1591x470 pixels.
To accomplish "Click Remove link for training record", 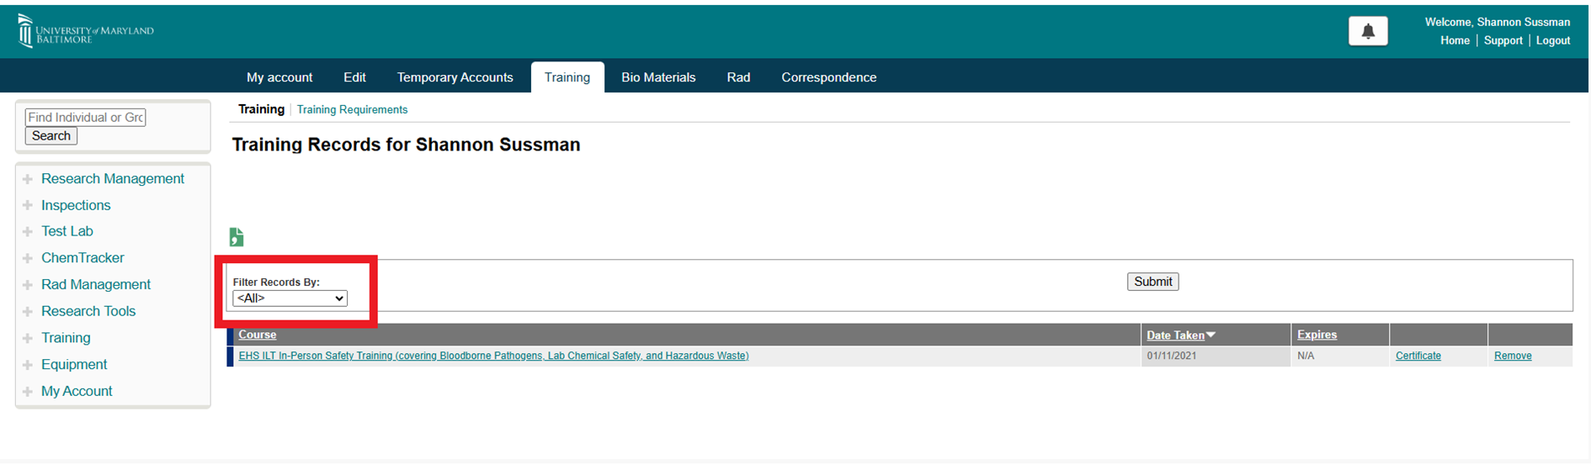I will tap(1512, 356).
